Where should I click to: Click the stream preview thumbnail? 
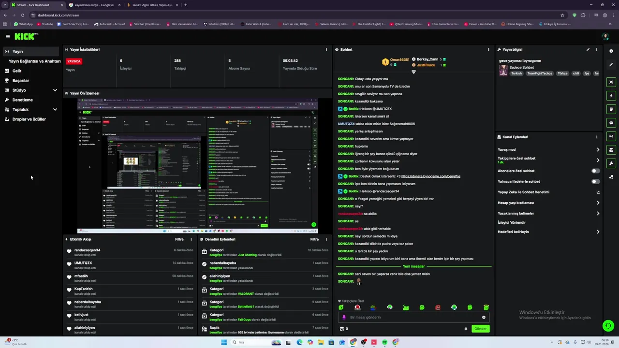tap(197, 166)
